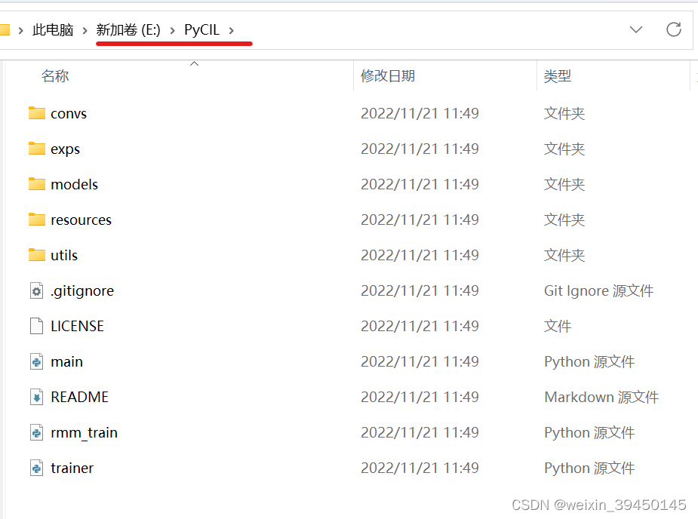Click the Markdown 源文件 type cell
This screenshot has width=698, height=519.
(x=601, y=397)
